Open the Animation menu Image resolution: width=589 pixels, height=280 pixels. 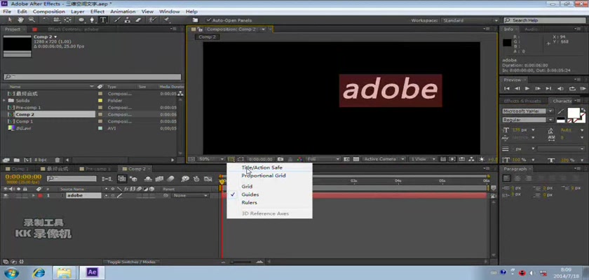[123, 12]
